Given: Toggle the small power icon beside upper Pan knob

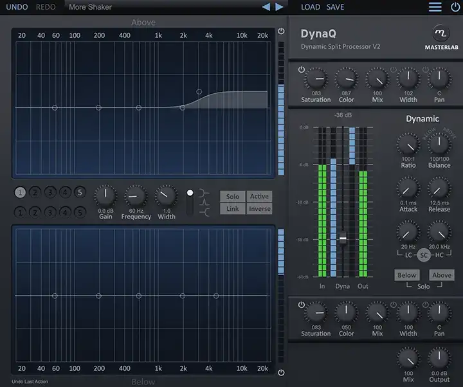Looking at the screenshot, I should pos(425,69).
